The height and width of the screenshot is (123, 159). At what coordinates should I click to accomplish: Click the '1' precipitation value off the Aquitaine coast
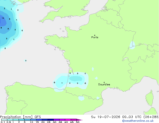coord(62,83)
